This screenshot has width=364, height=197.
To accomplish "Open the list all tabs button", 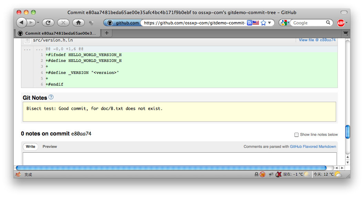I will (x=346, y=33).
